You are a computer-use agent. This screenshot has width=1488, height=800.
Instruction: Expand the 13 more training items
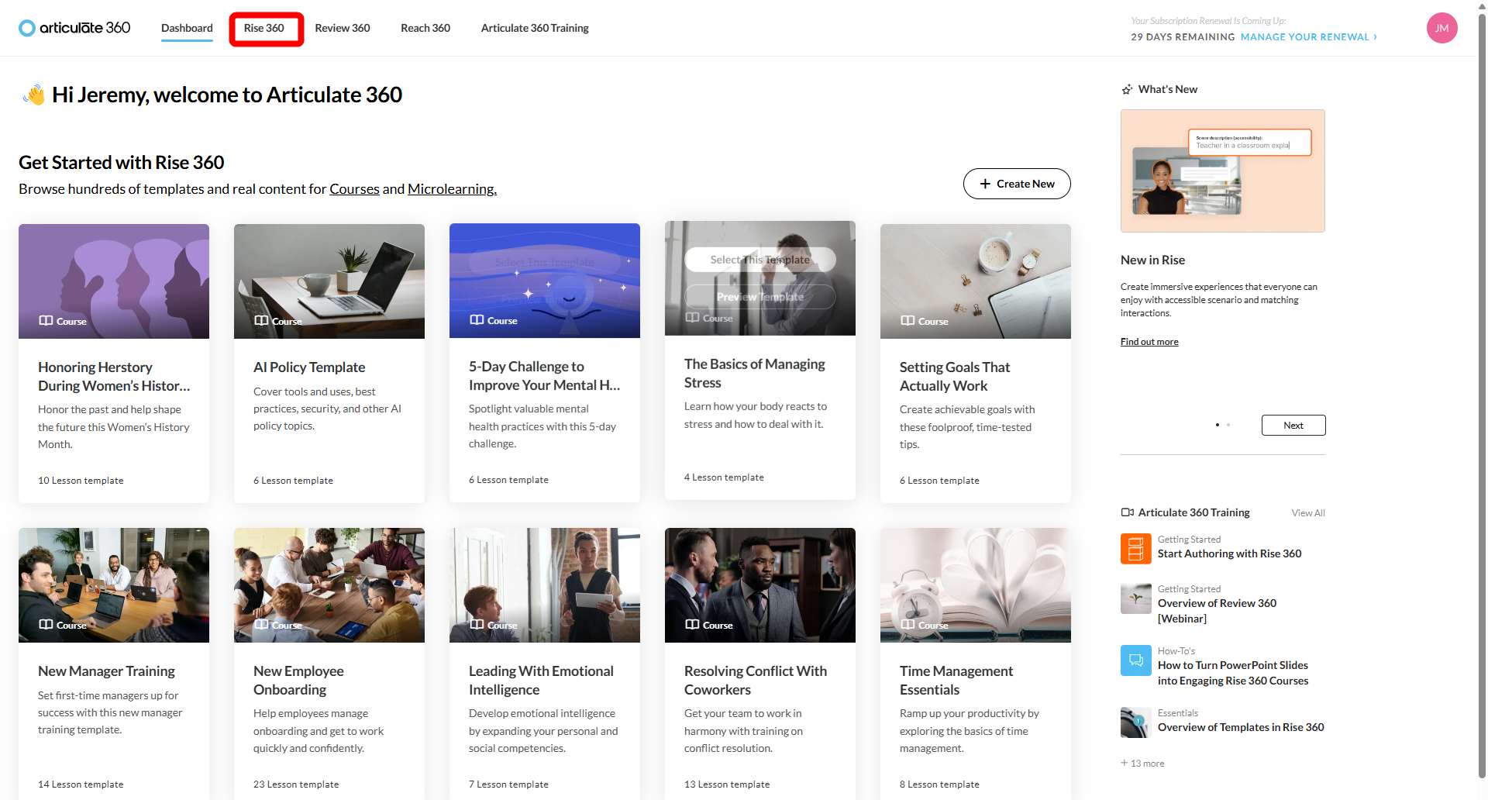click(x=1143, y=764)
